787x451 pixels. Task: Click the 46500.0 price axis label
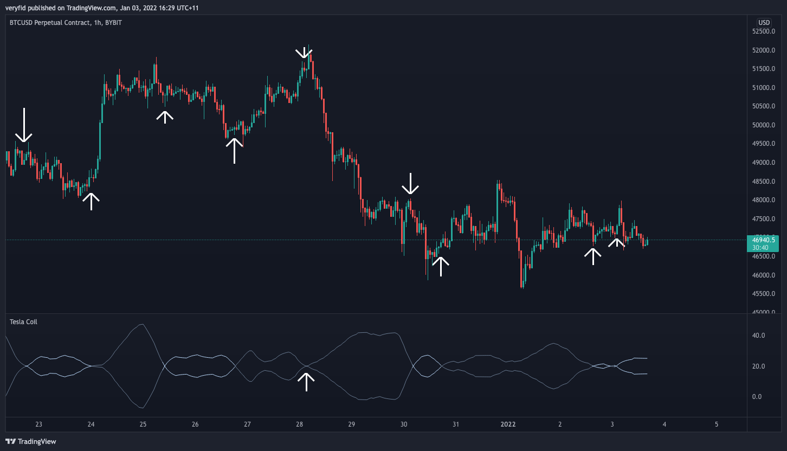(763, 256)
